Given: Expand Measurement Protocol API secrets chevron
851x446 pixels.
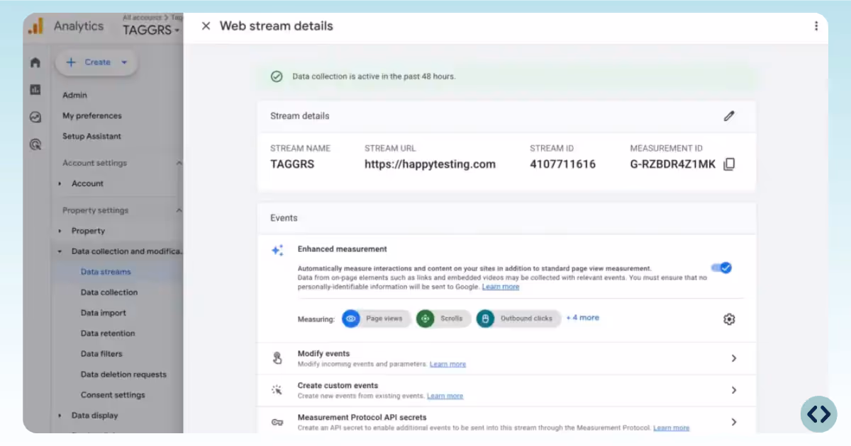Looking at the screenshot, I should coord(734,422).
